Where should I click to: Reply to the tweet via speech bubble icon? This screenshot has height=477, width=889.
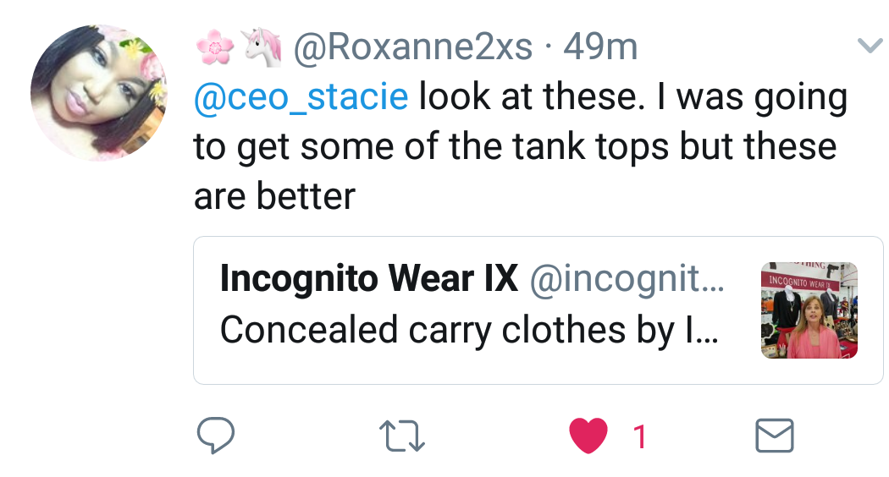pos(215,436)
